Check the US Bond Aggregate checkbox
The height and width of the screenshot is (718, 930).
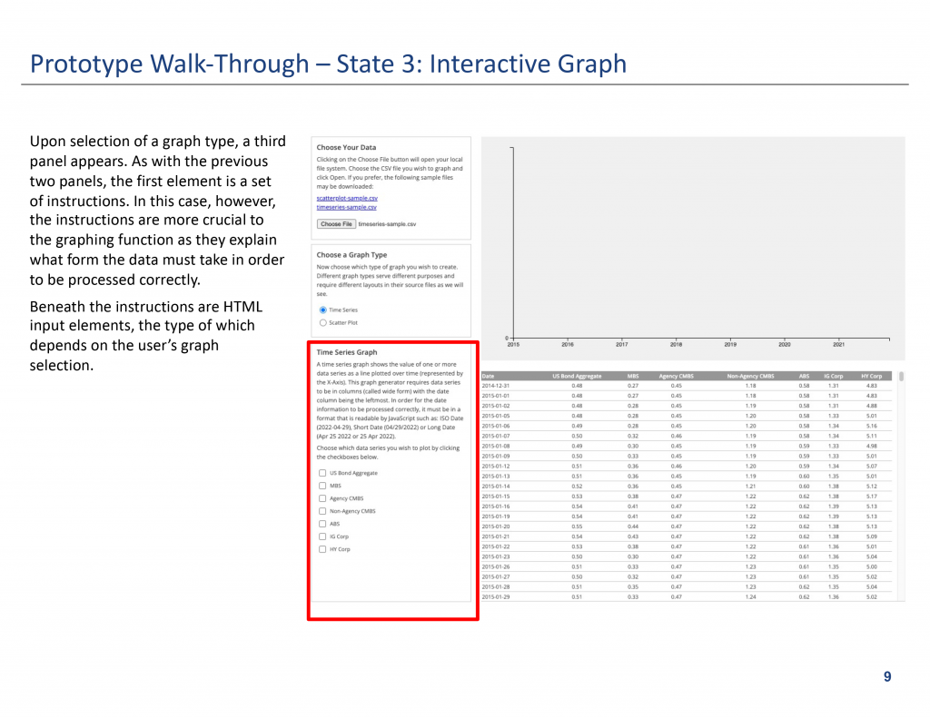322,473
